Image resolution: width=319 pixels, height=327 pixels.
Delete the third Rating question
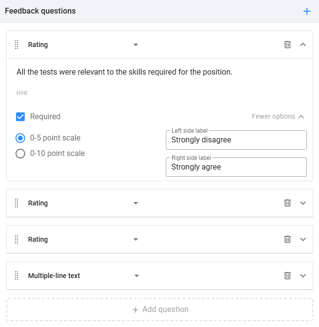click(287, 239)
